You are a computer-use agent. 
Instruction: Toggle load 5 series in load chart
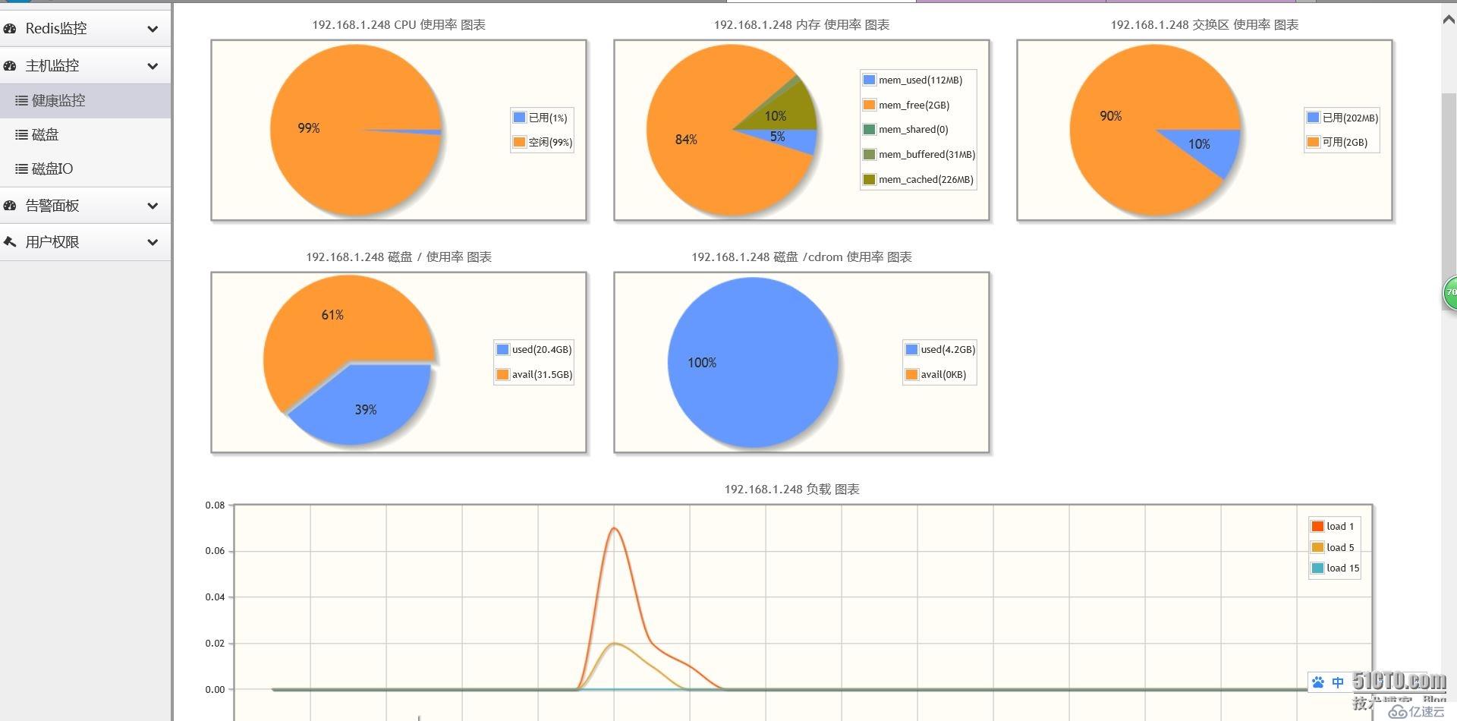(x=1333, y=547)
